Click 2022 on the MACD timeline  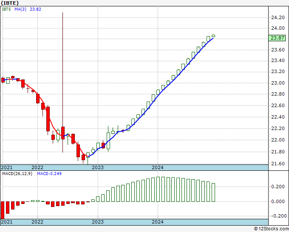pyautogui.click(x=37, y=222)
